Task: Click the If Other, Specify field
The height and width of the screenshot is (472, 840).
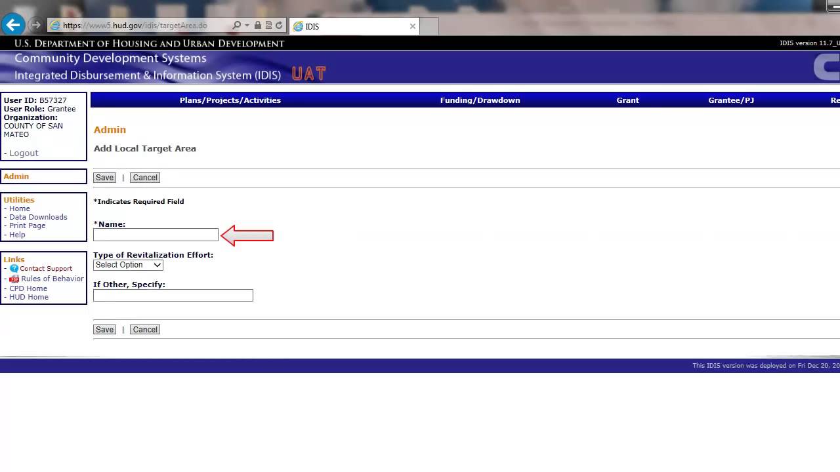Action: point(173,296)
